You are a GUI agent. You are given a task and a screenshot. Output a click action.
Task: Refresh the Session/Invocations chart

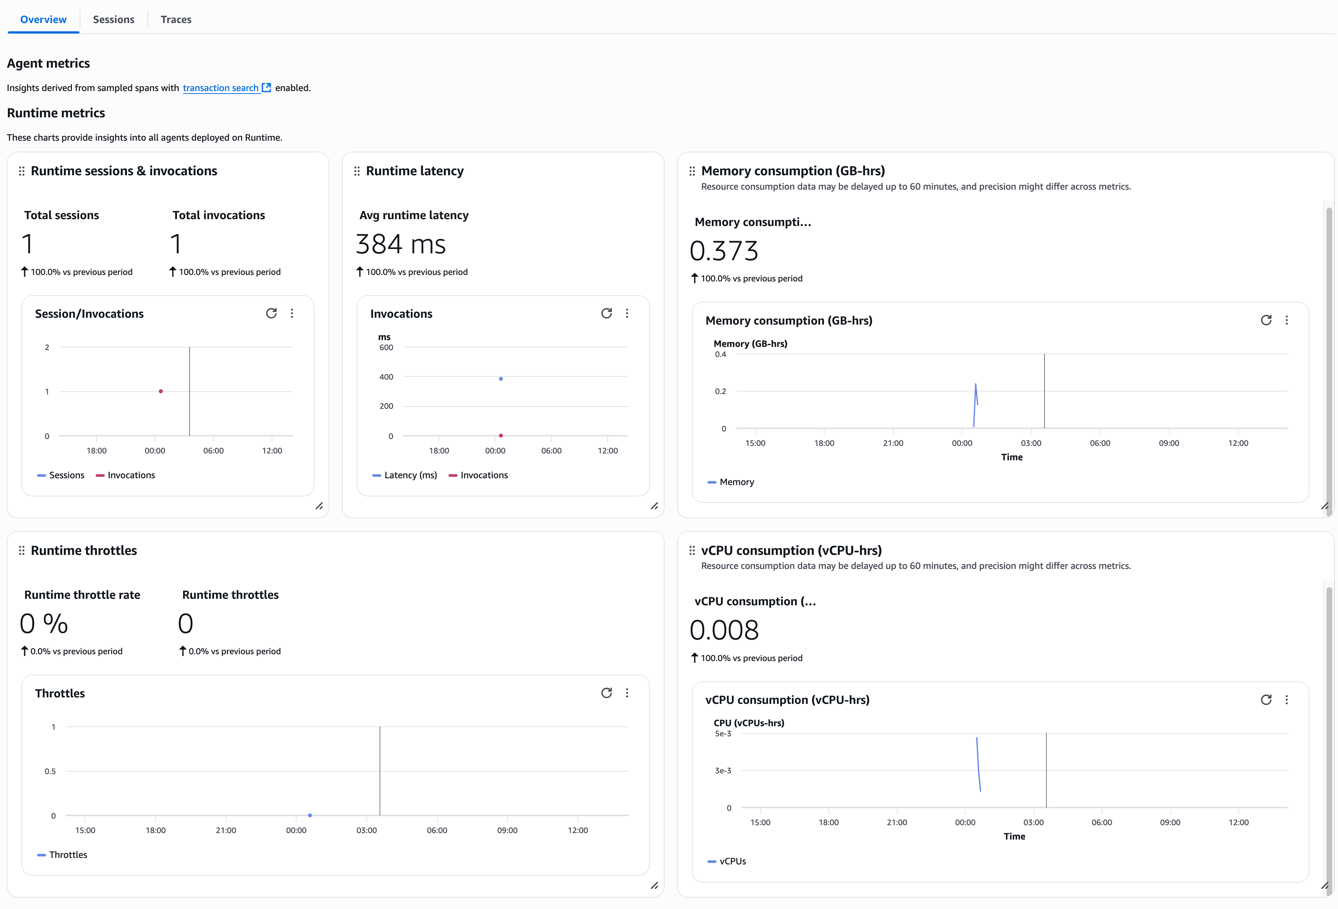tap(271, 313)
